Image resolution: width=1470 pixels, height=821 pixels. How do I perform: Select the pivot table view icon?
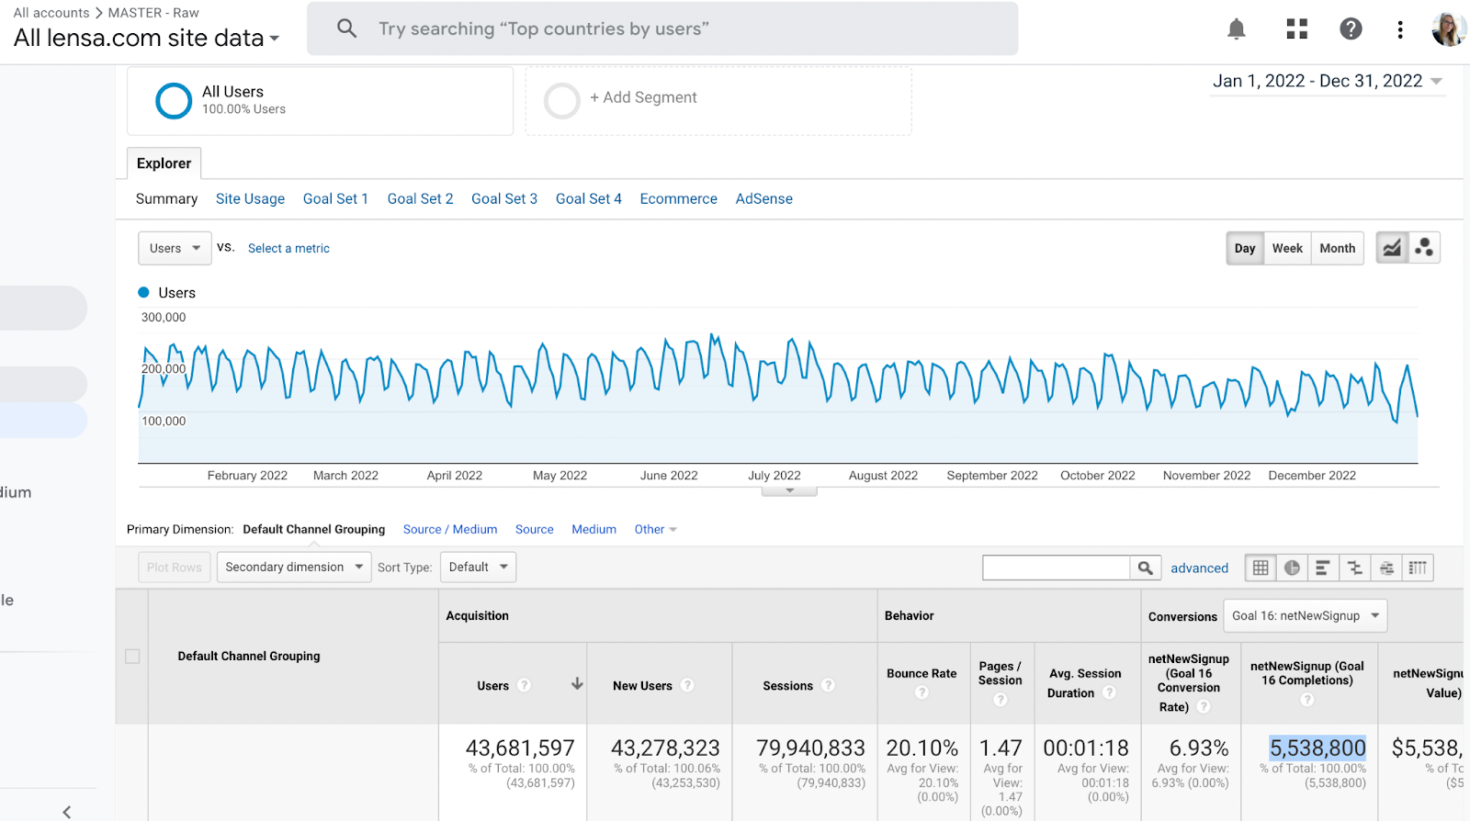(x=1418, y=568)
